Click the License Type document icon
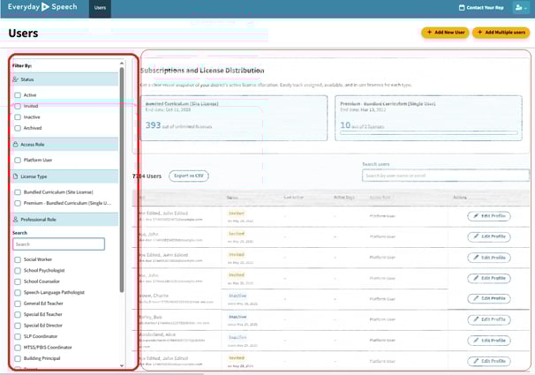Image resolution: width=535 pixels, height=375 pixels. click(x=15, y=176)
